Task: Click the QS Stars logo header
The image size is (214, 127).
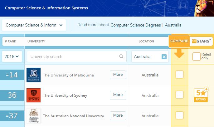Action: (201, 41)
